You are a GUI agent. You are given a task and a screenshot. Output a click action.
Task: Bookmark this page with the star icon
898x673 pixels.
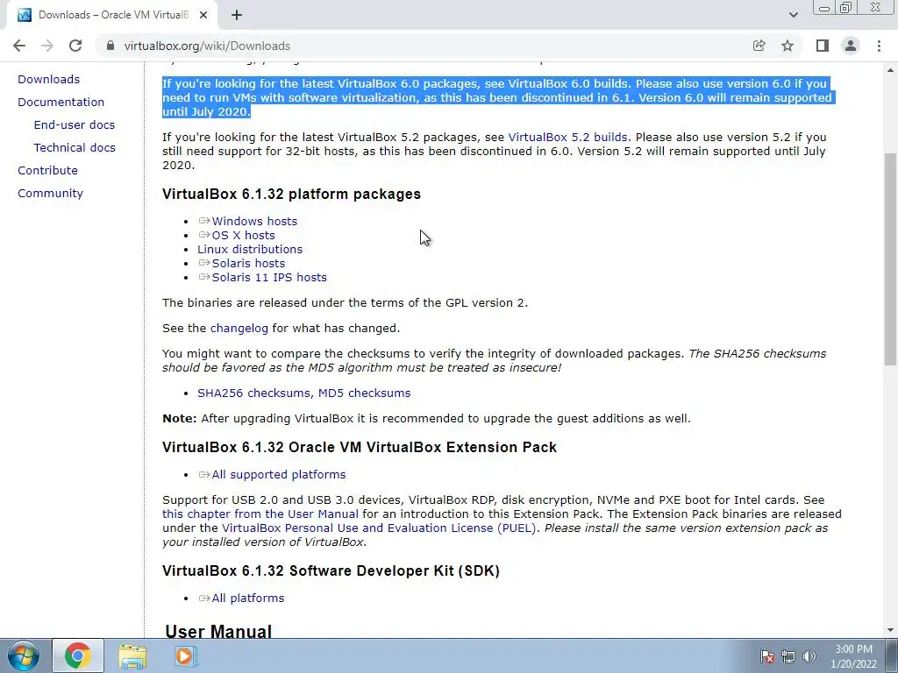[x=788, y=46]
